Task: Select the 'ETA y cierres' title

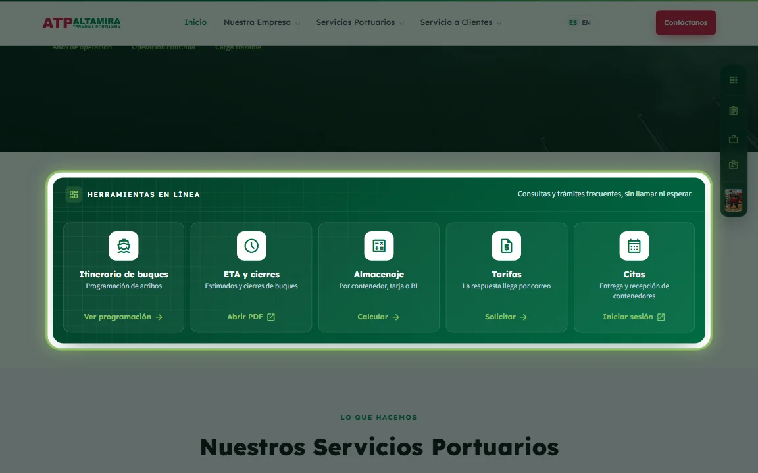Action: [251, 274]
